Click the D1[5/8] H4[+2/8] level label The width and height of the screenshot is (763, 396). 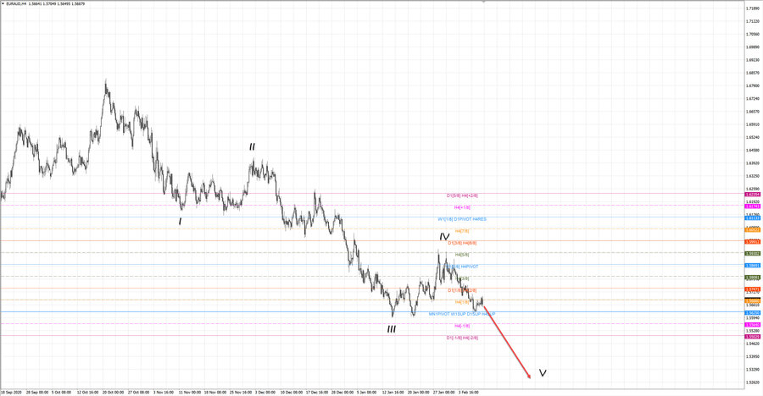pos(462,195)
